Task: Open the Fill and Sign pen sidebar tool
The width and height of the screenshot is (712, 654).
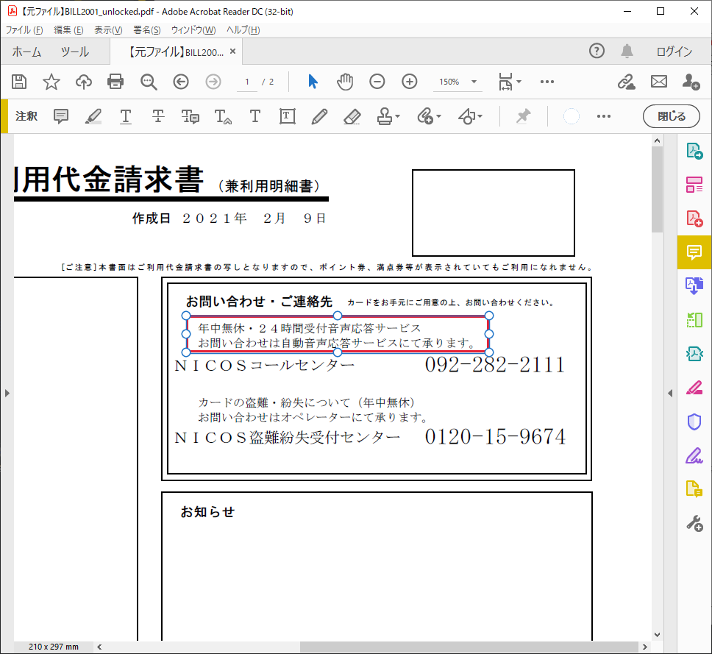Action: pyautogui.click(x=694, y=456)
